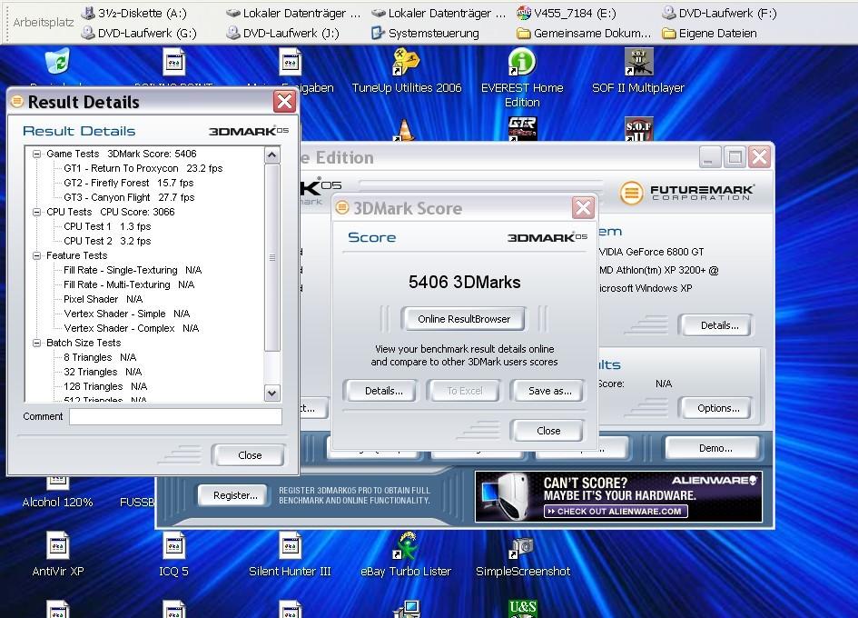
Task: Select GT3 - Canyon Flight row
Action: (x=129, y=198)
